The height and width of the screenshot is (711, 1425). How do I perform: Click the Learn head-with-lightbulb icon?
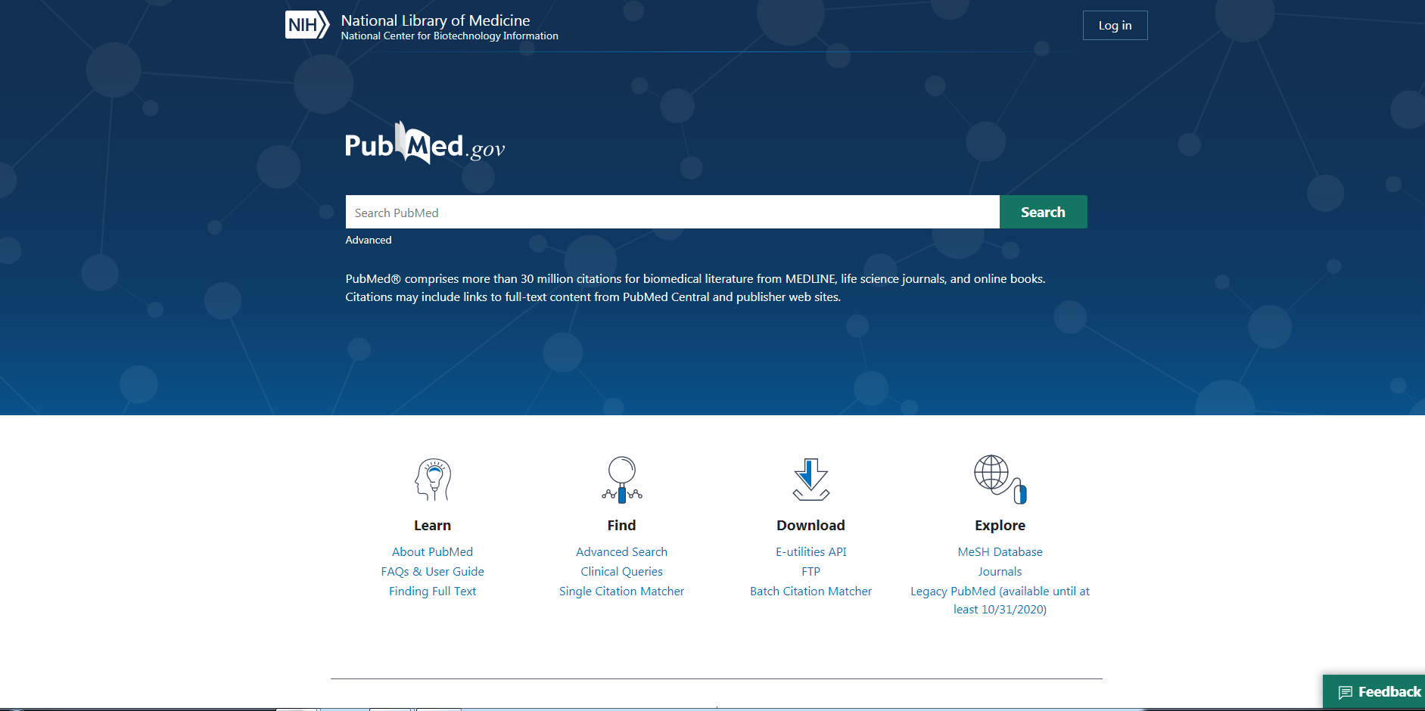click(433, 480)
